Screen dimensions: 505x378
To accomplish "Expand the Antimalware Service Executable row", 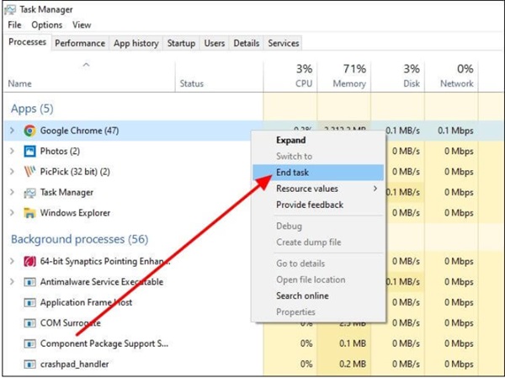I will coord(12,282).
